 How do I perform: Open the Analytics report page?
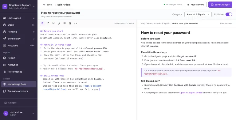[x=19, y=65]
